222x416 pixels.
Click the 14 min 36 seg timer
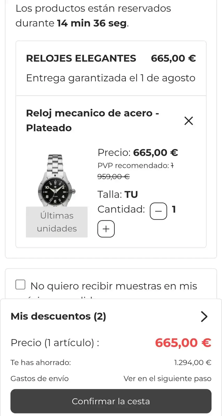click(92, 23)
